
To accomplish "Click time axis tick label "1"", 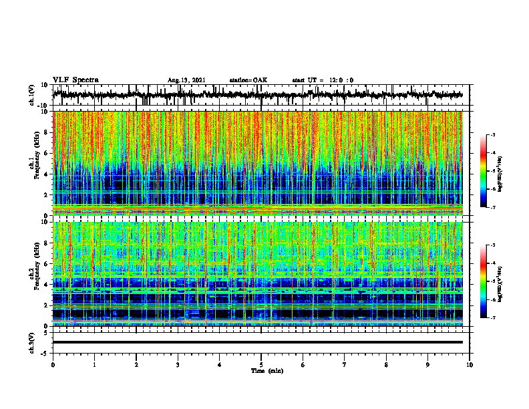I will (x=94, y=365).
